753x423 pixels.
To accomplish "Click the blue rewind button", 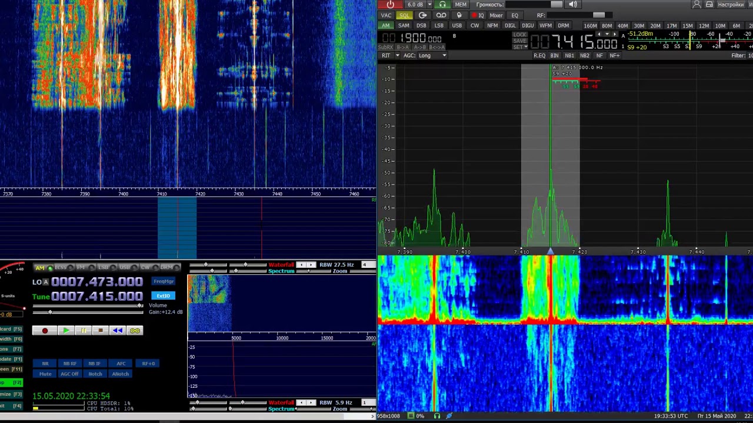I will click(x=118, y=331).
